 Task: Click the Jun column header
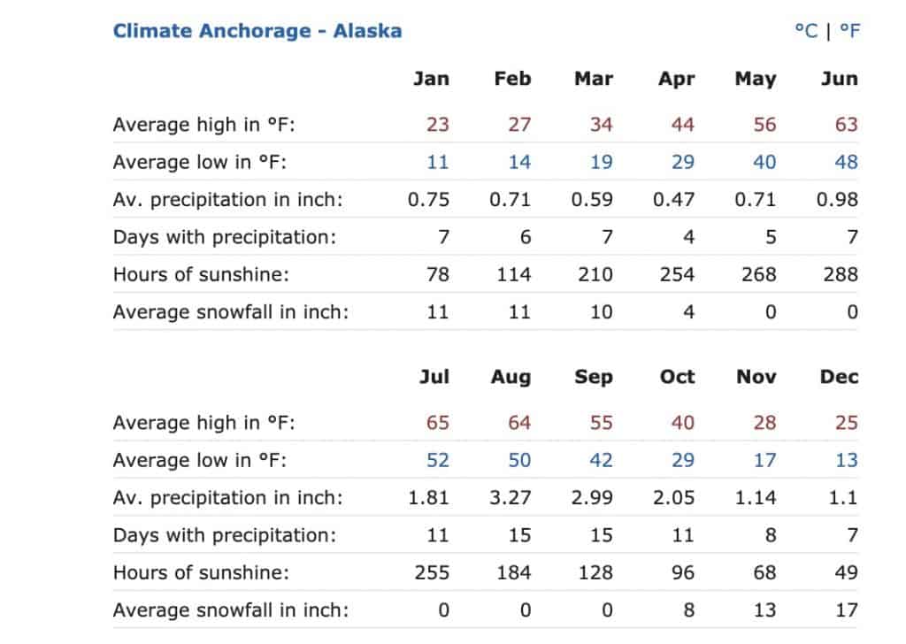click(839, 79)
